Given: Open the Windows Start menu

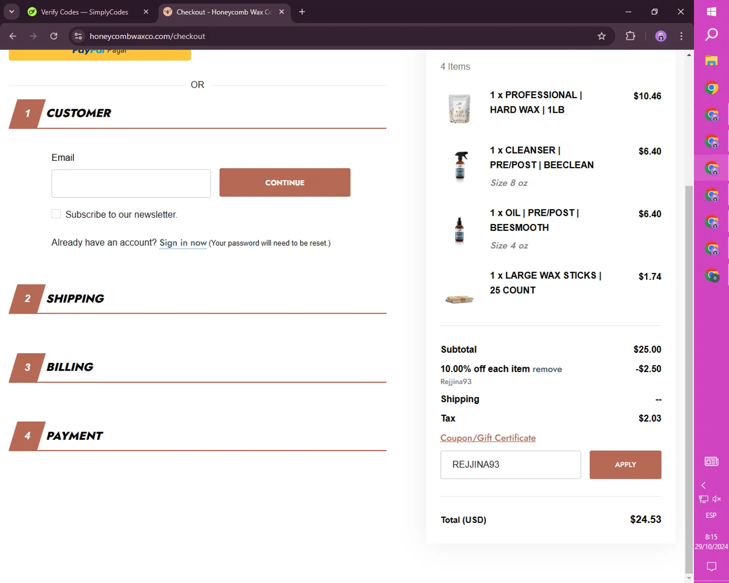Looking at the screenshot, I should click(712, 12).
